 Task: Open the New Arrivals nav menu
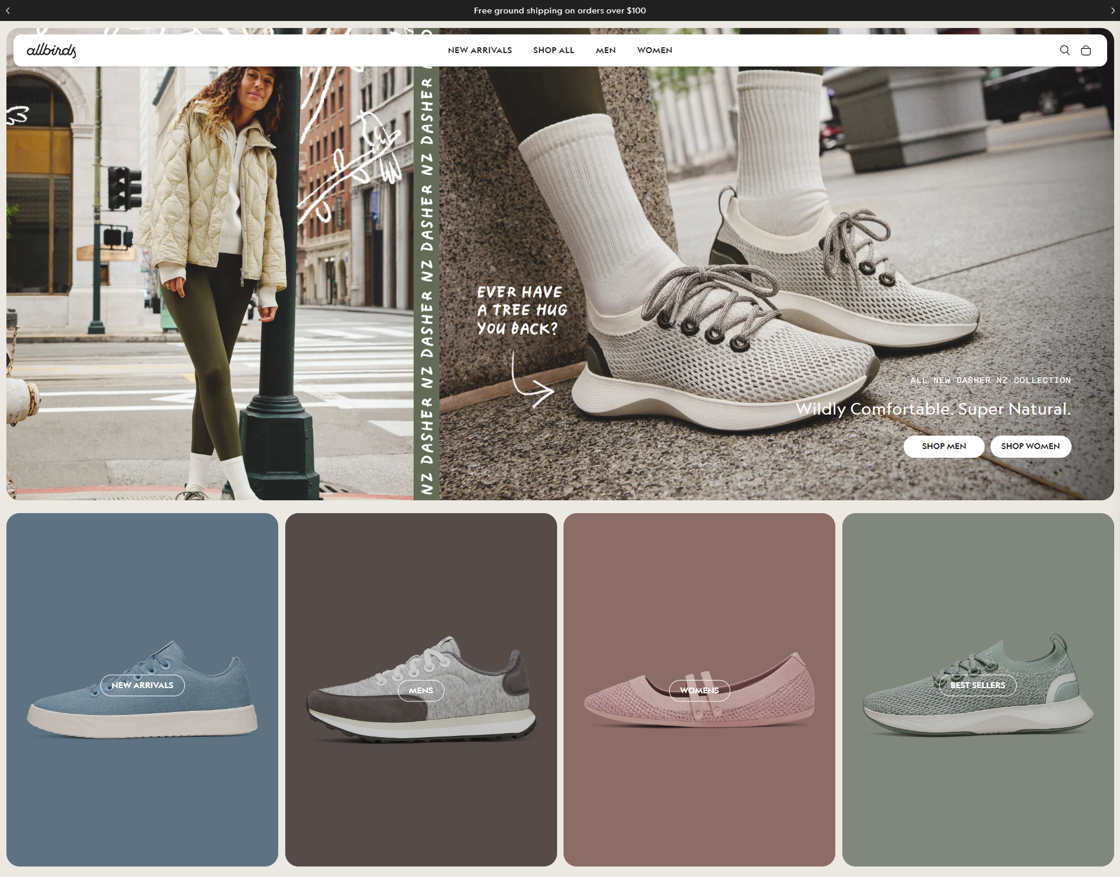coord(480,50)
